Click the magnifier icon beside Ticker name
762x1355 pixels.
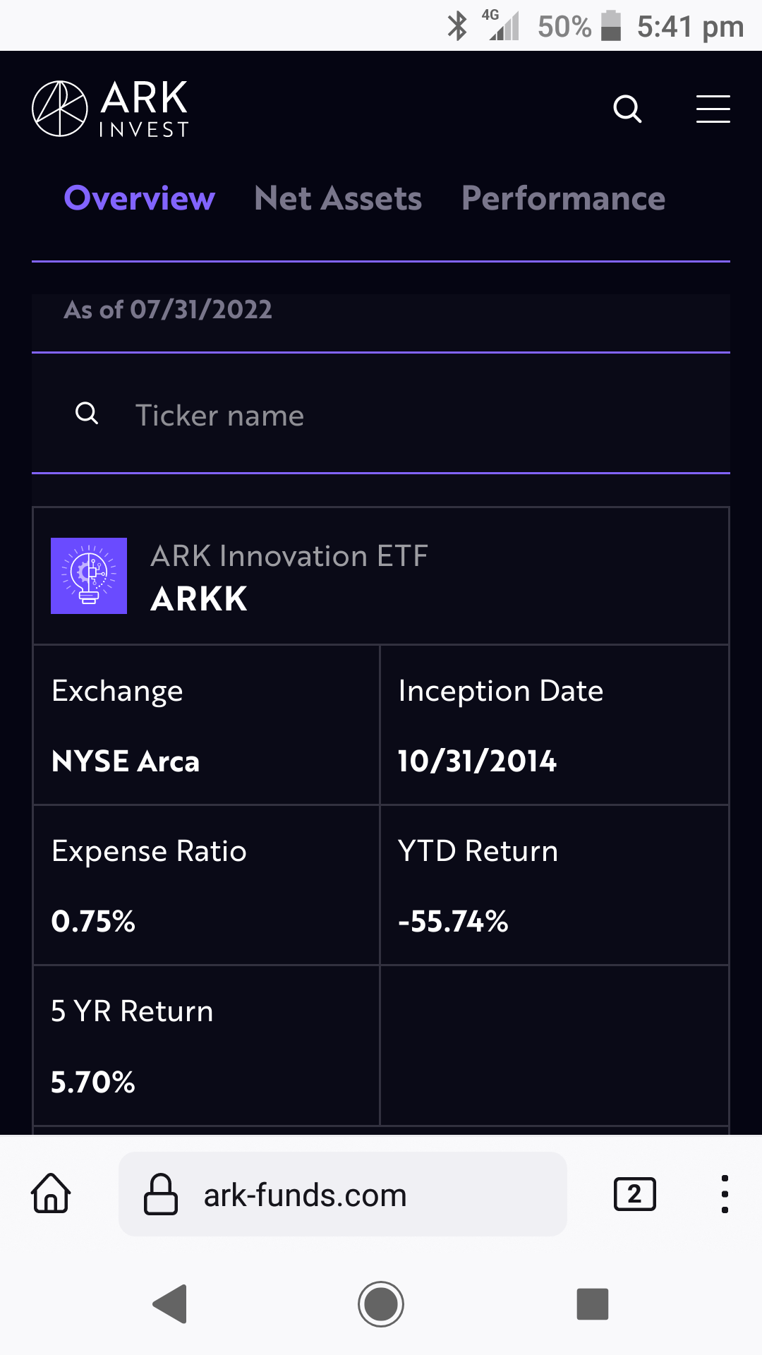pos(87,414)
